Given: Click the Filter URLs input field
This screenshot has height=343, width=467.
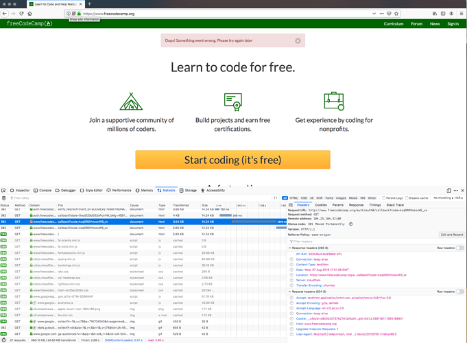Looking at the screenshot, I should (140, 198).
